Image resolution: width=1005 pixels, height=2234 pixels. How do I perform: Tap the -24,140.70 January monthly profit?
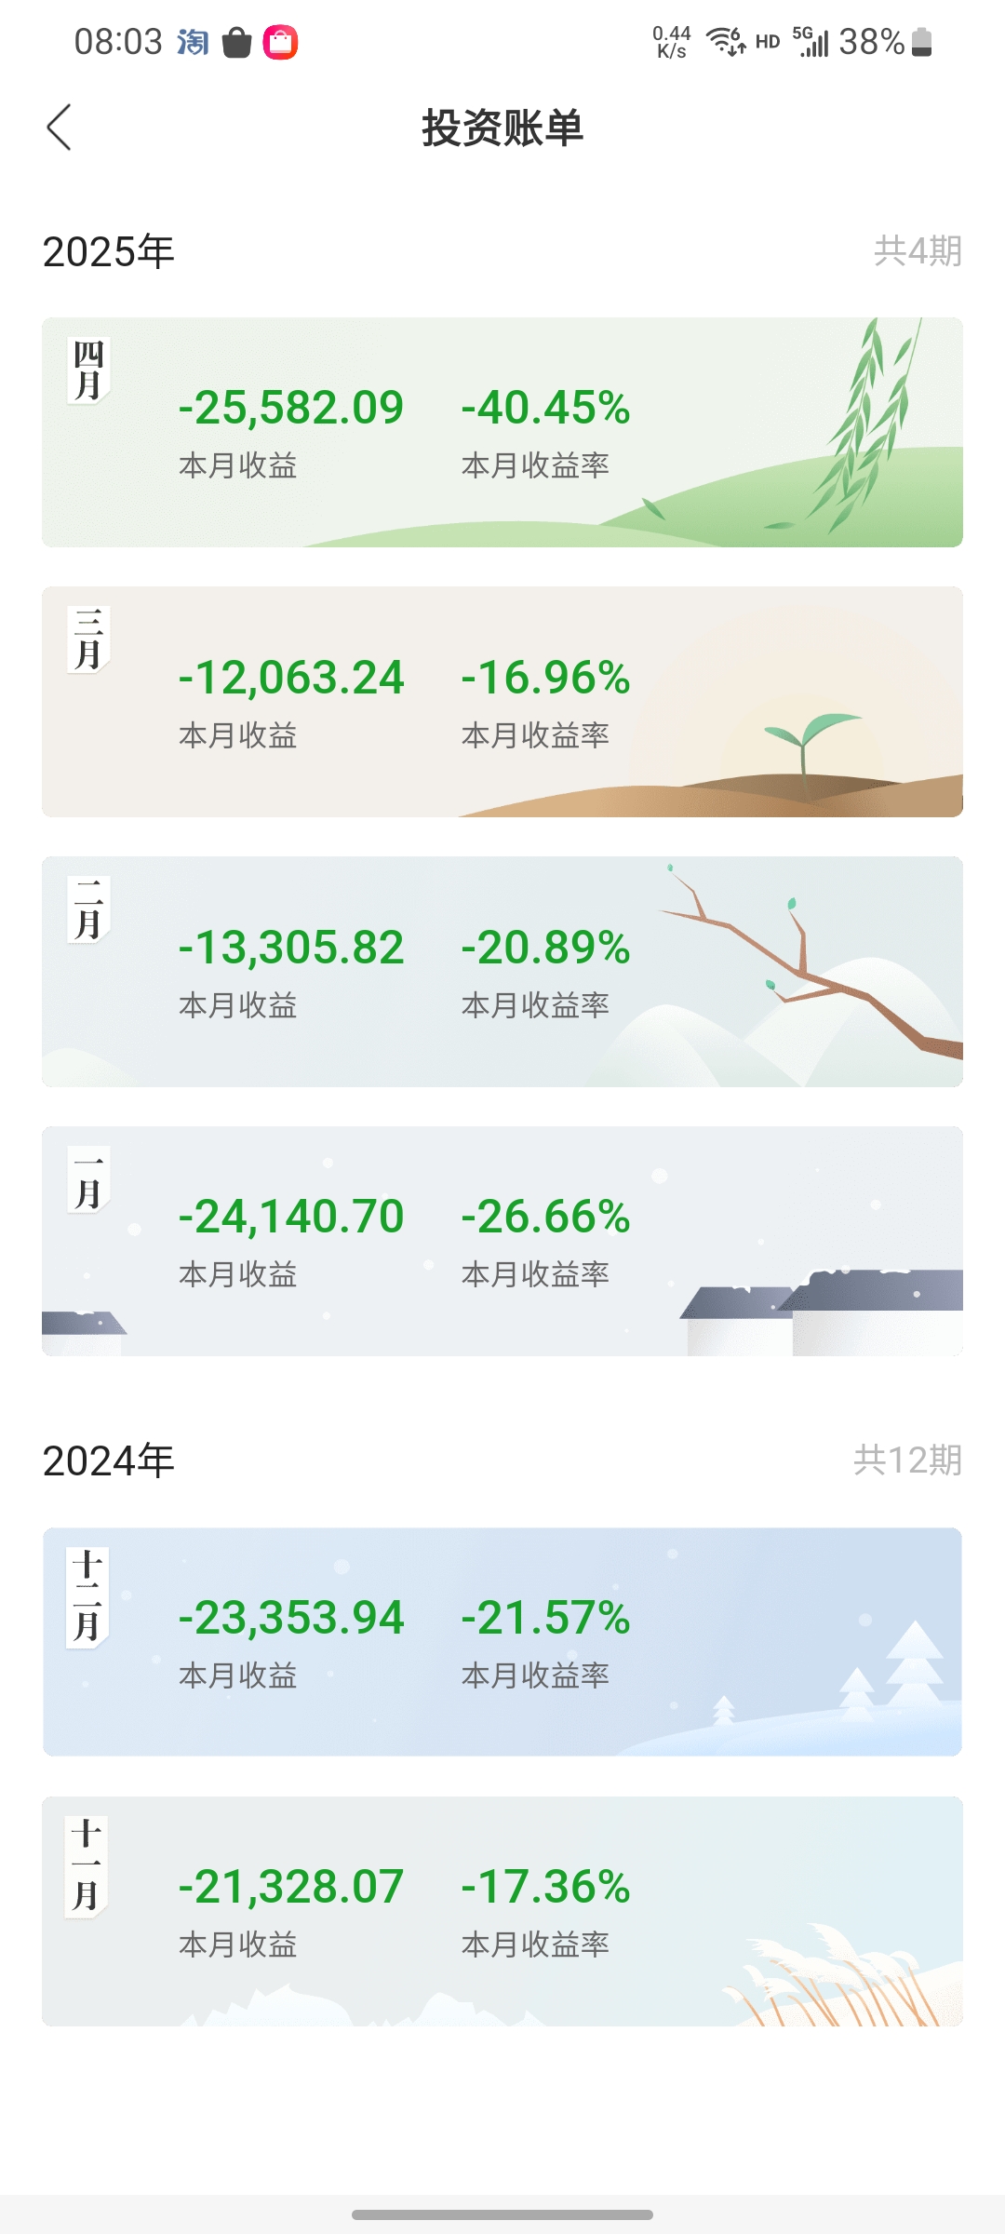(x=291, y=1217)
